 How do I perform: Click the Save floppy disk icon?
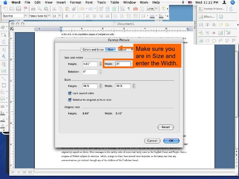click(18, 9)
